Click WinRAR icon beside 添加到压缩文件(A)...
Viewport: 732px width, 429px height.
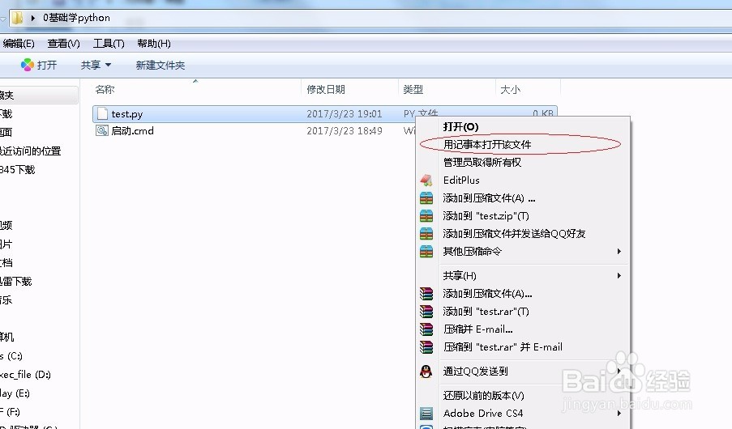click(426, 293)
